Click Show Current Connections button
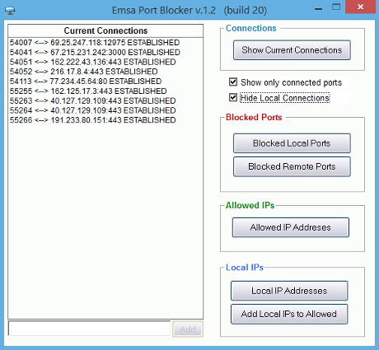Screen dimensions: 379x350 coord(292,50)
